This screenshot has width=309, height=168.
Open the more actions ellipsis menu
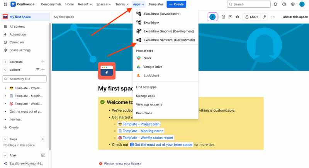pos(273,17)
